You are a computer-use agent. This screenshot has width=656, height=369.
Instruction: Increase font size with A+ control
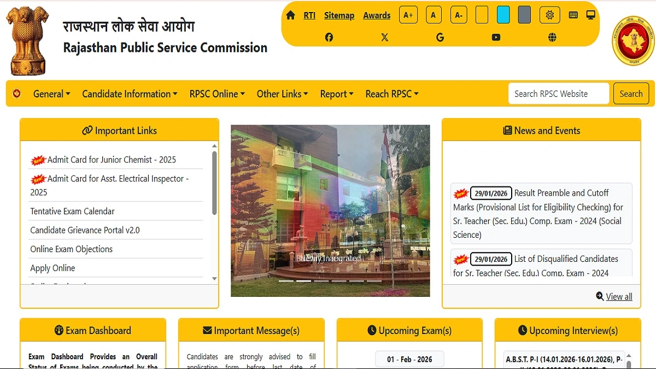(x=408, y=15)
